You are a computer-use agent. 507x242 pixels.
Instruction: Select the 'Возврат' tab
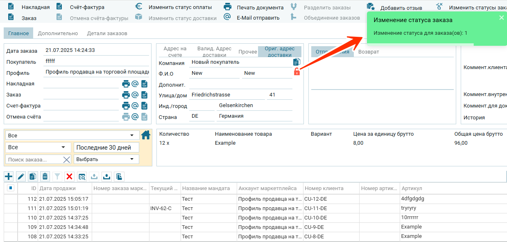tap(369, 52)
